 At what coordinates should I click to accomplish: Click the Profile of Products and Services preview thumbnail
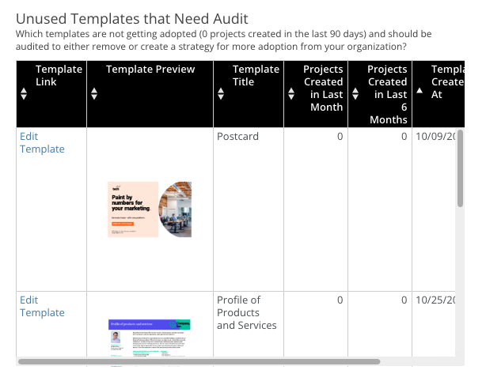150,338
